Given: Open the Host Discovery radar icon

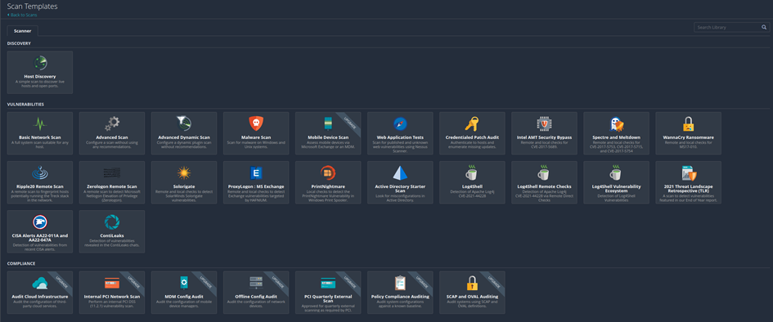Looking at the screenshot, I should (x=40, y=63).
